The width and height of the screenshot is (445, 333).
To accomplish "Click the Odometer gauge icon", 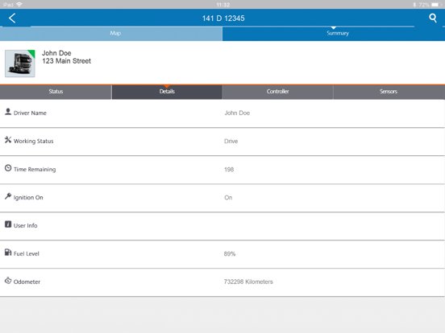I will pyautogui.click(x=8, y=281).
